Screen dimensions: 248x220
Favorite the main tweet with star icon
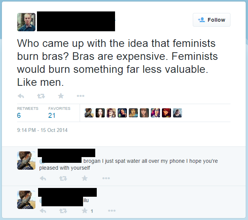61,96
